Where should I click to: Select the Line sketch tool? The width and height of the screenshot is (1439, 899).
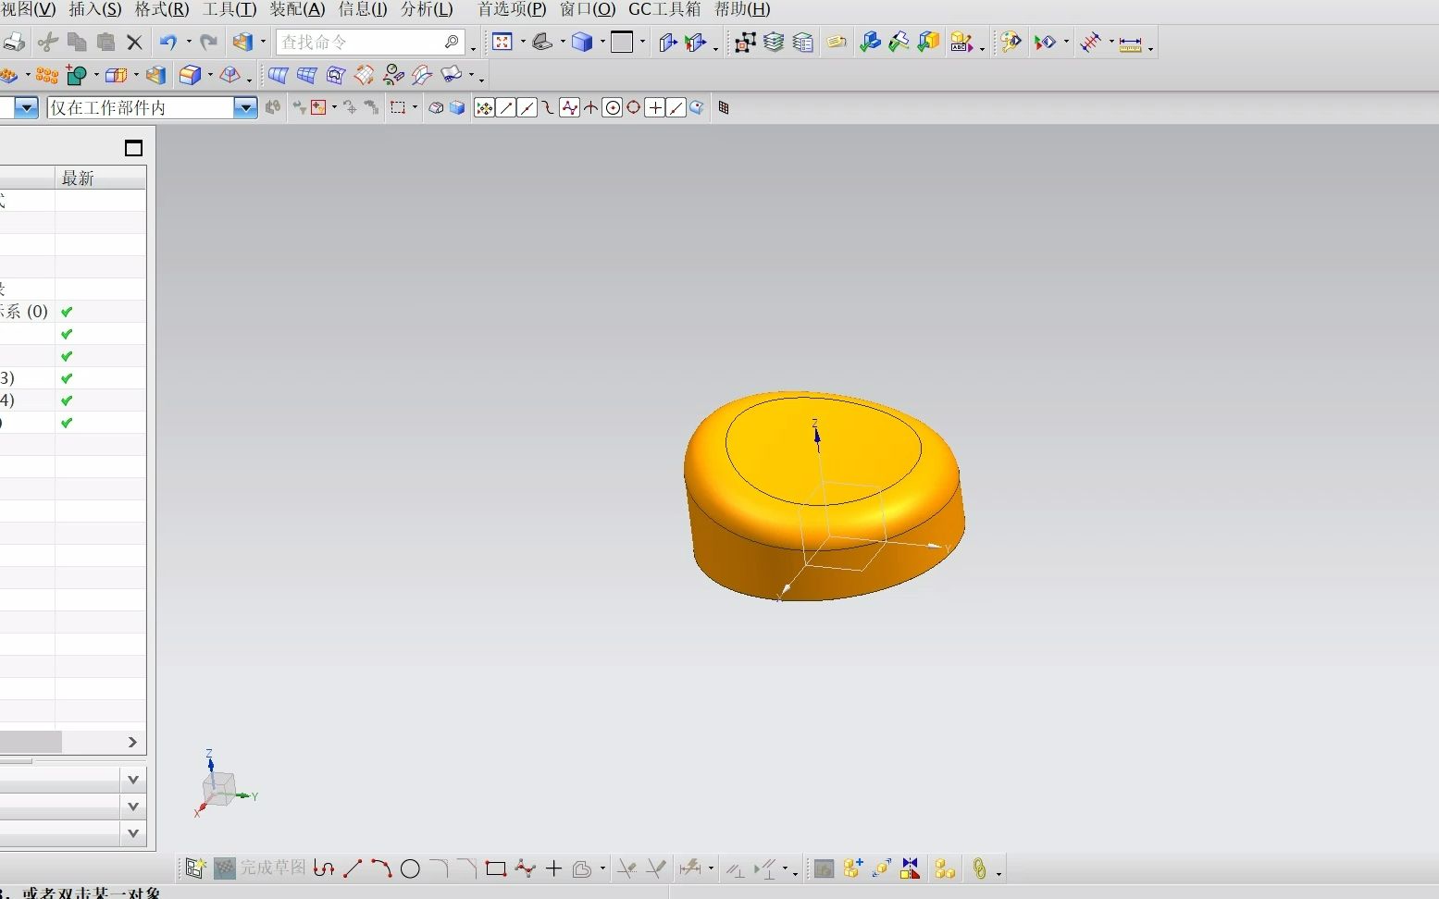pyautogui.click(x=353, y=868)
